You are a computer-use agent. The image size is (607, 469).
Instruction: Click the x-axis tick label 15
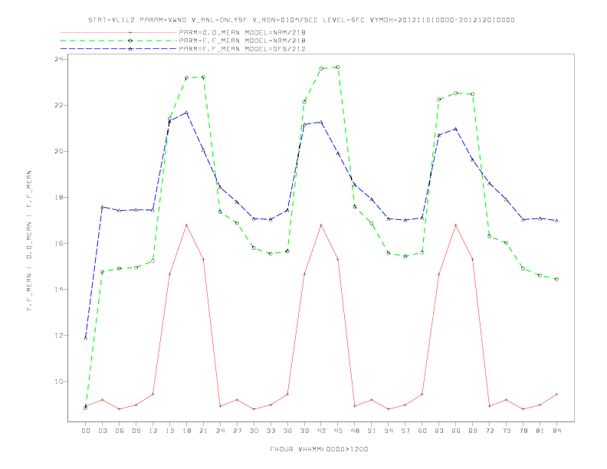(x=169, y=431)
